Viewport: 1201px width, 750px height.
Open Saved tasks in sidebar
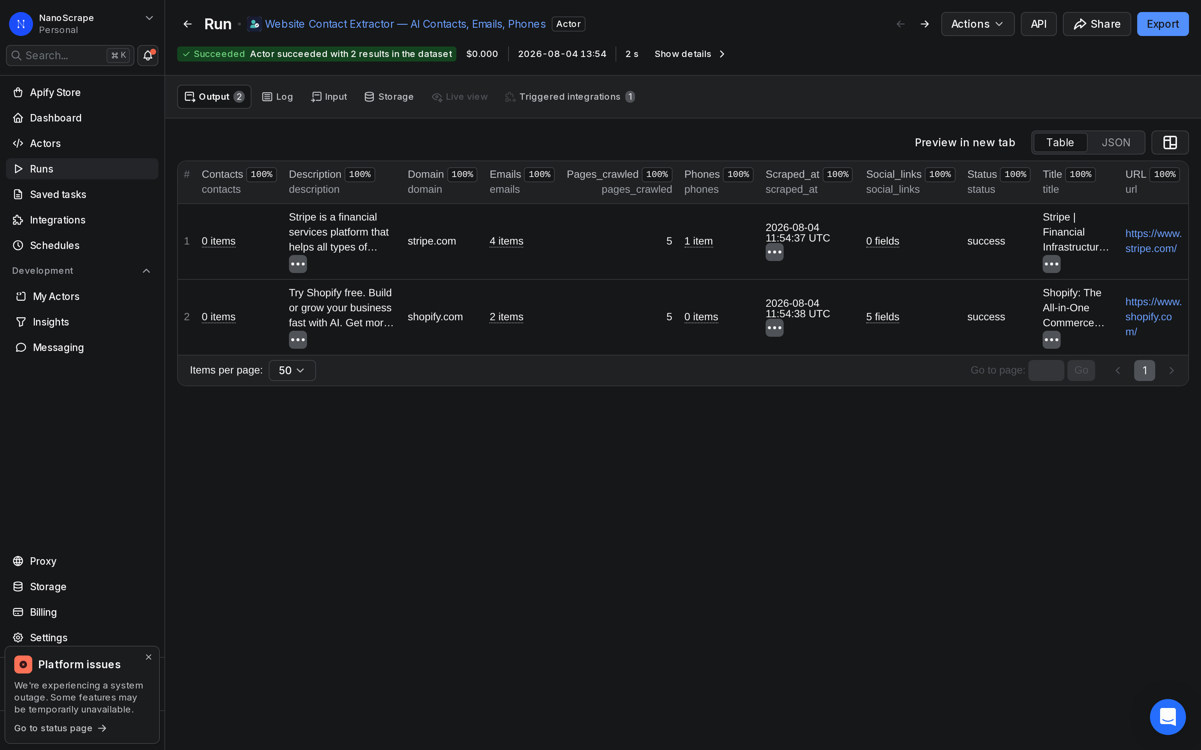[82, 195]
